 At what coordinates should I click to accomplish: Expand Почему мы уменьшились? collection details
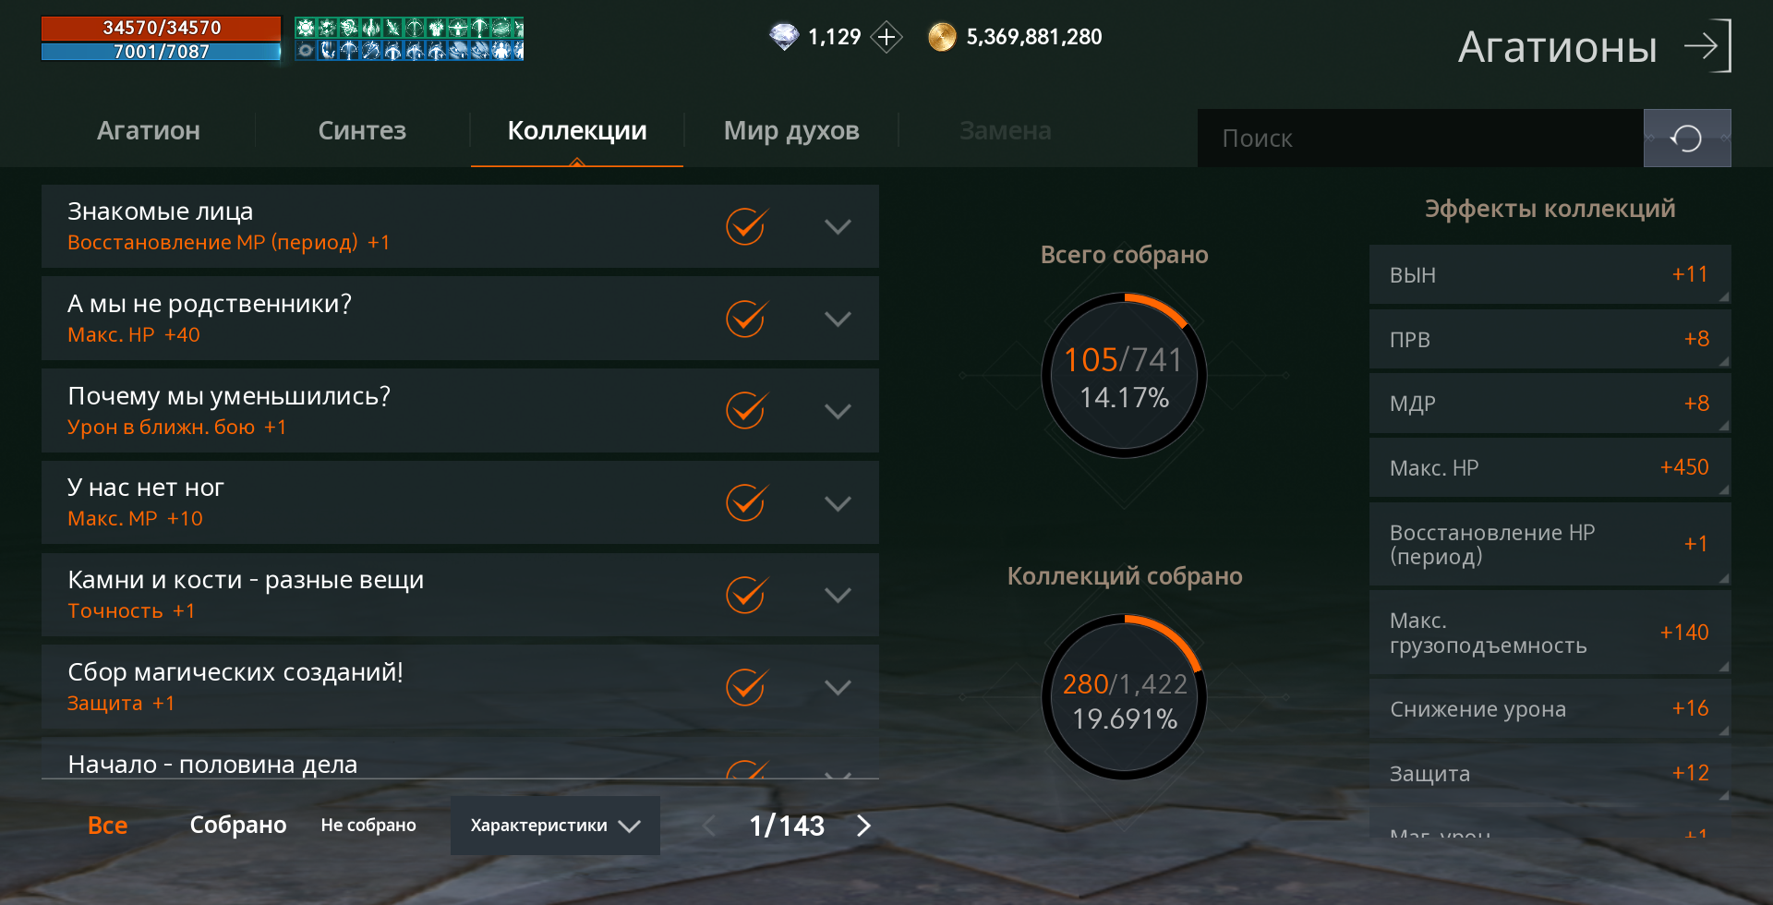coord(838,411)
